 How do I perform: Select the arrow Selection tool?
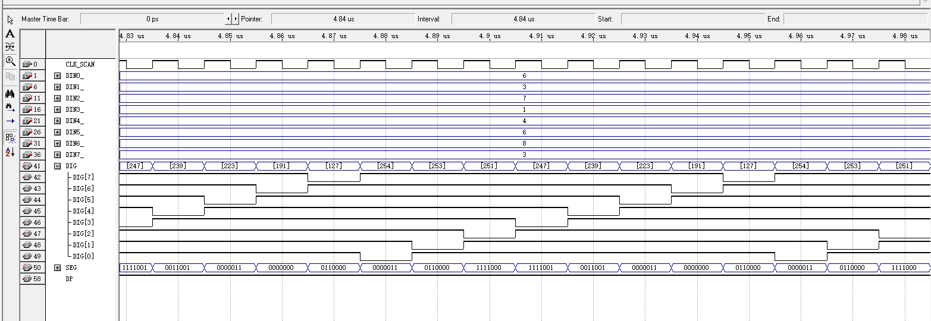[x=10, y=20]
